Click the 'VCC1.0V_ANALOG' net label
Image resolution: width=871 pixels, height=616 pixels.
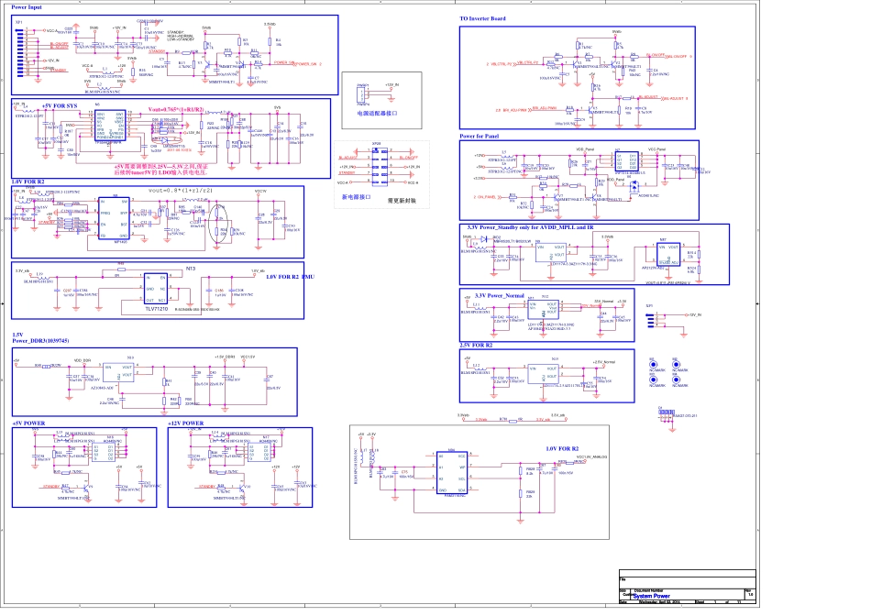point(591,456)
